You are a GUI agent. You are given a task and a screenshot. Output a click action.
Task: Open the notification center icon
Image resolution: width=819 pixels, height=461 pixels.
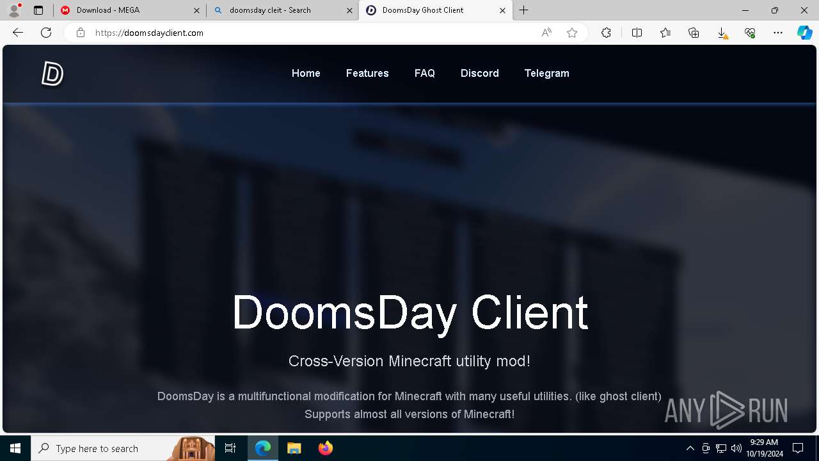pos(798,448)
